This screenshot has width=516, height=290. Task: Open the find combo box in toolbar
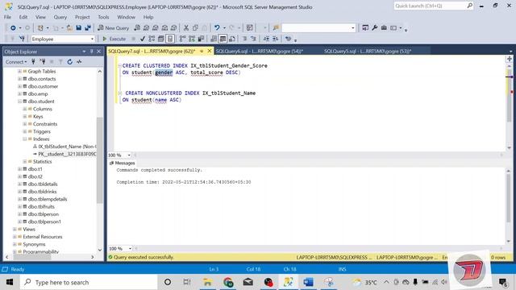coord(318,28)
